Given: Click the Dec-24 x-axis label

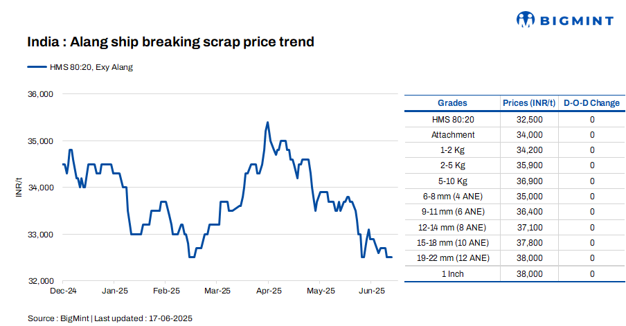Looking at the screenshot, I should coord(64,291).
